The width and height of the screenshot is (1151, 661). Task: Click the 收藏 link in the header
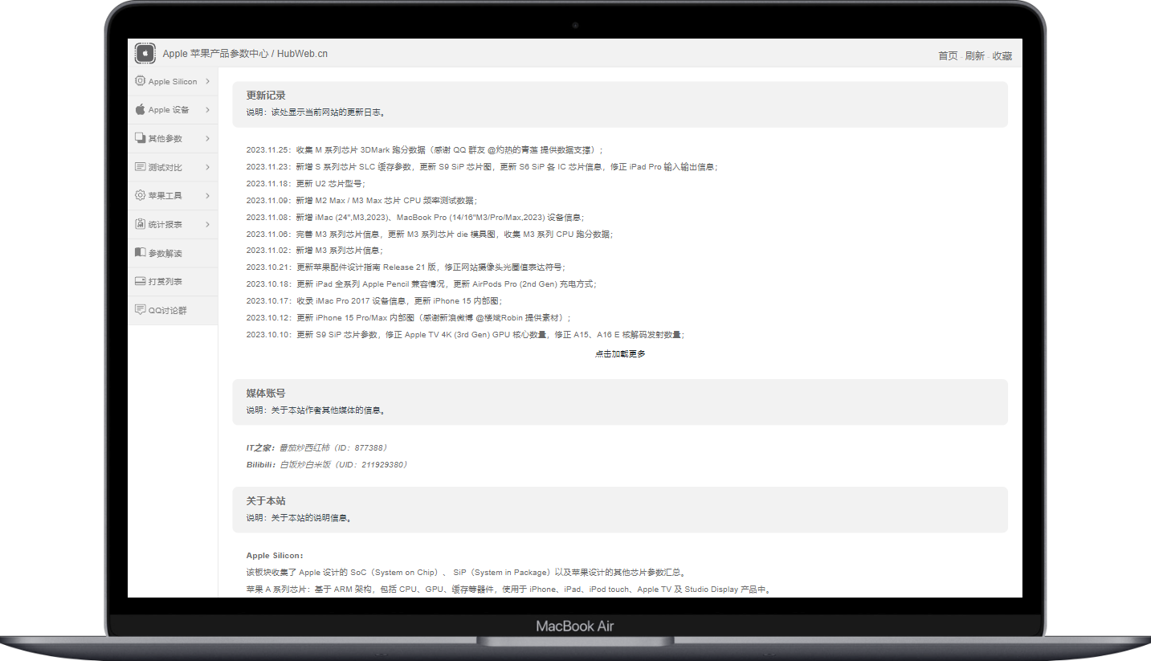[x=1002, y=56]
